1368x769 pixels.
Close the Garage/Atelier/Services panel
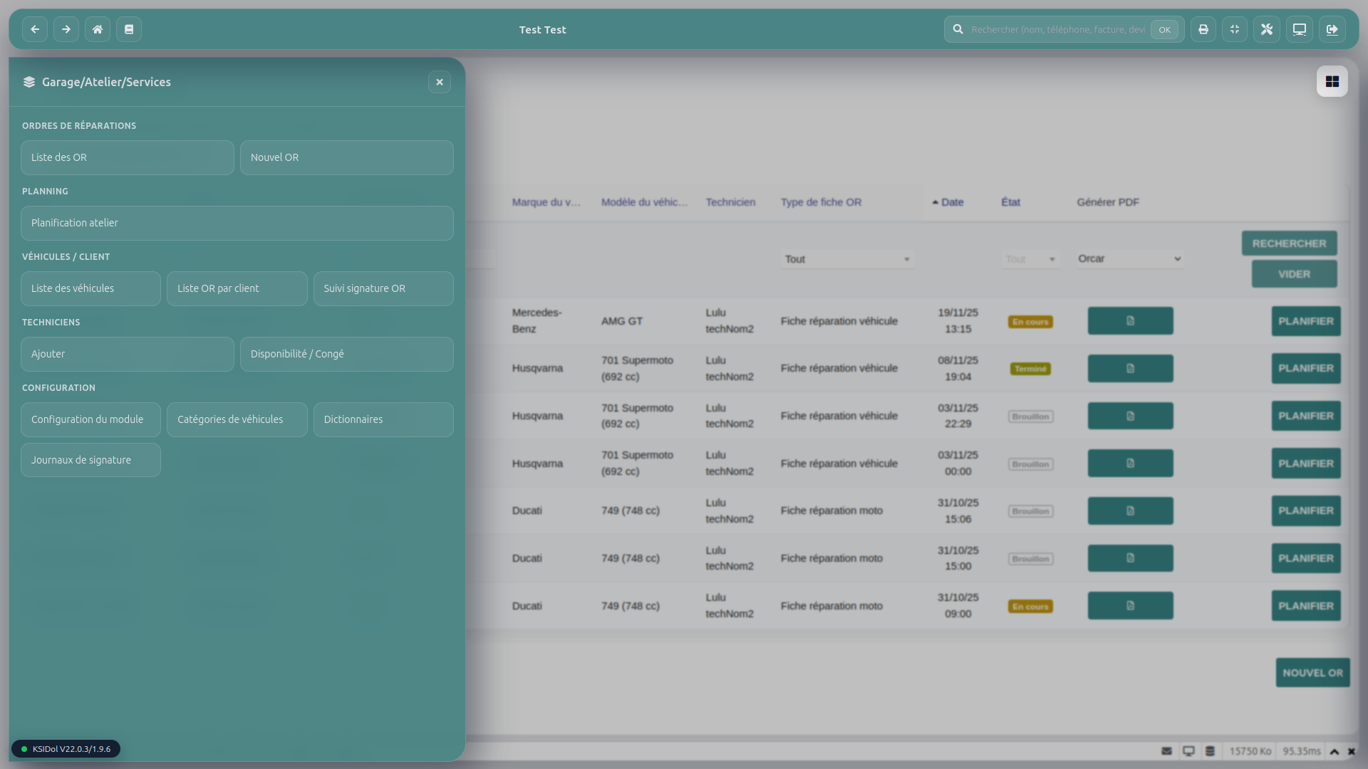coord(440,82)
